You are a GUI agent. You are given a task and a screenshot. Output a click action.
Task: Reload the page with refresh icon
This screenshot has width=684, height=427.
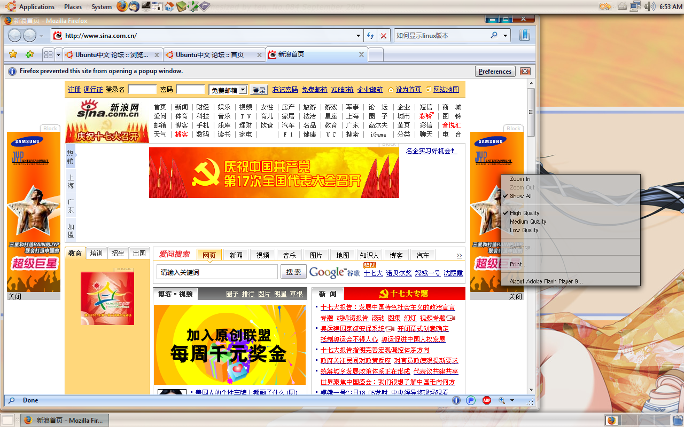coord(370,36)
